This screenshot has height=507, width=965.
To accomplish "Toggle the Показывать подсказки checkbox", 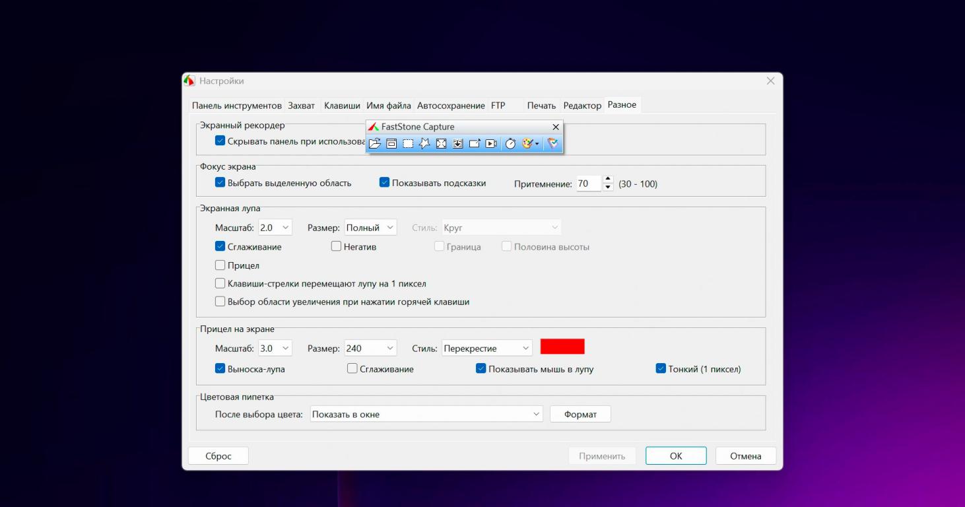I will pos(385,183).
